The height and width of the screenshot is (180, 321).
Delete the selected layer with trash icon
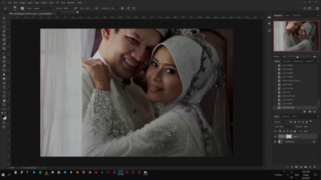point(314,167)
